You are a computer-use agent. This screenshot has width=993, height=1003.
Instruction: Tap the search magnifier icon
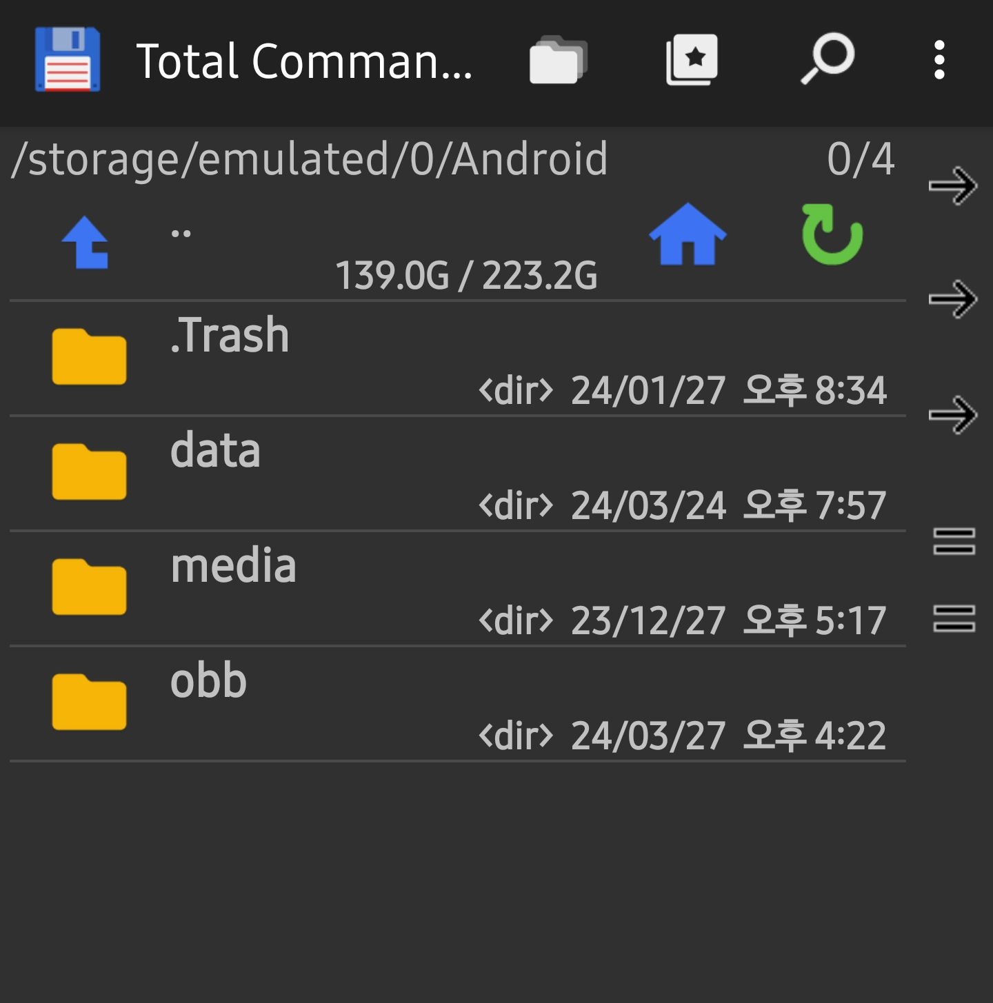[x=827, y=59]
